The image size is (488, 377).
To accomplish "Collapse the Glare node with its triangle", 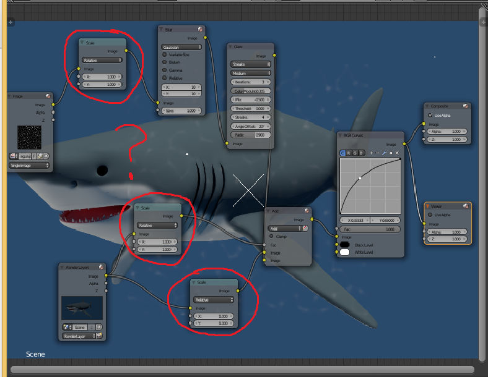I will pyautogui.click(x=230, y=46).
